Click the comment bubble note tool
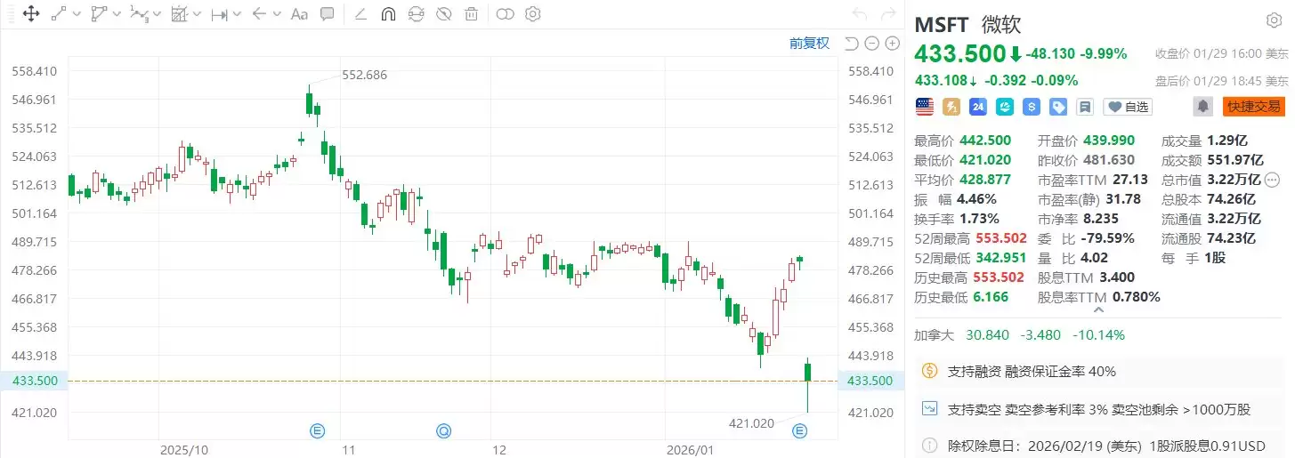The height and width of the screenshot is (458, 1295). 327,14
